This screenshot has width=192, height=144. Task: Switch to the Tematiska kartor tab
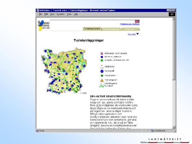(92, 29)
